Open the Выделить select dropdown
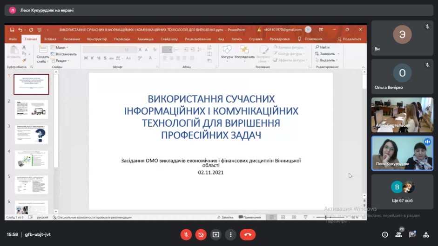The width and height of the screenshot is (438, 246). pos(327,60)
